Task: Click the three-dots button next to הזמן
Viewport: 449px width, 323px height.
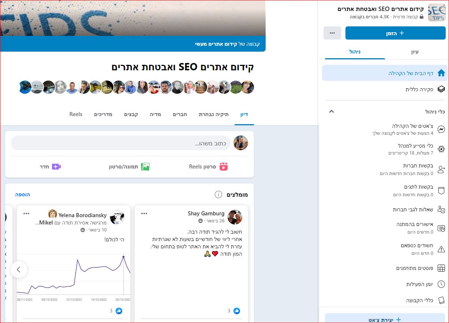Action: (332, 33)
